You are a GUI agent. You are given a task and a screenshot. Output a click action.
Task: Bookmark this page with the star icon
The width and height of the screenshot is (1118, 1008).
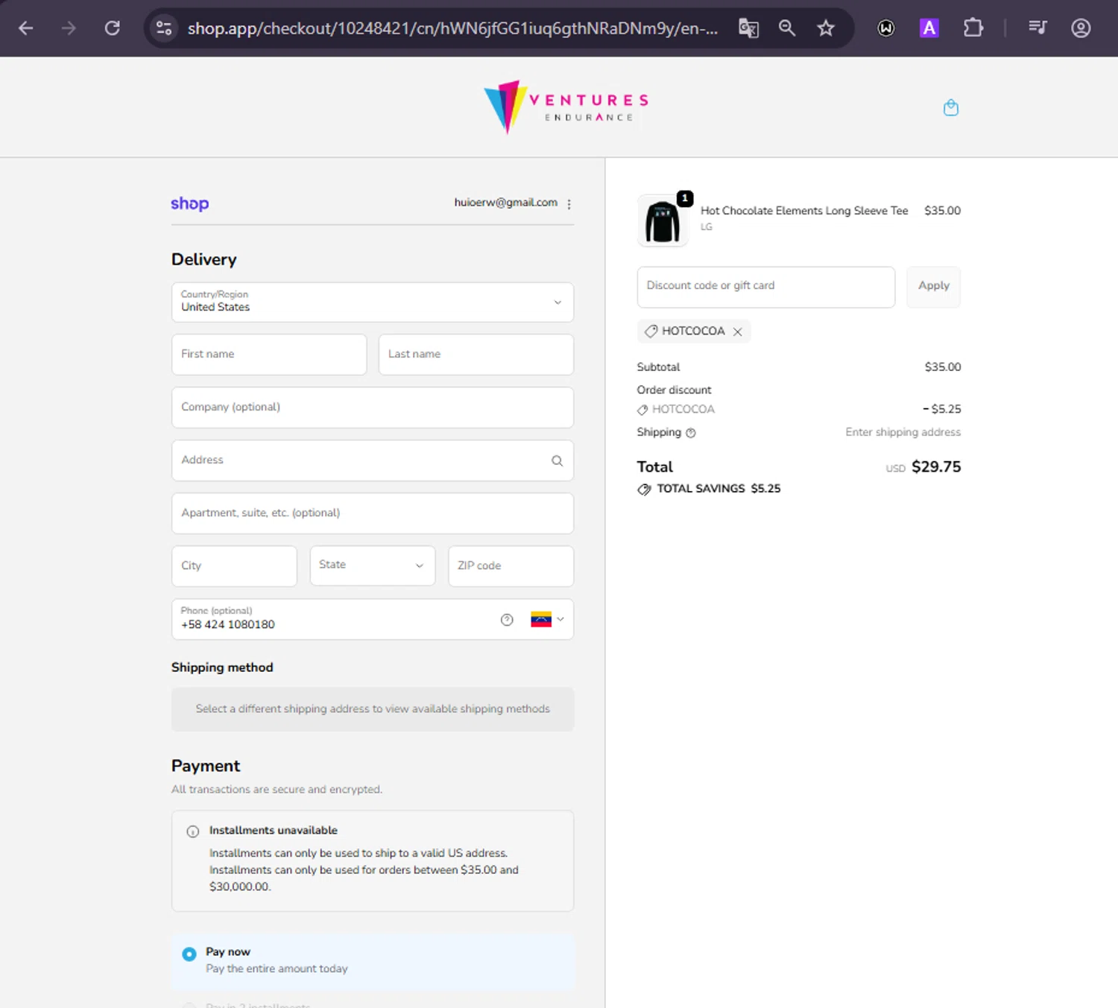coord(826,28)
